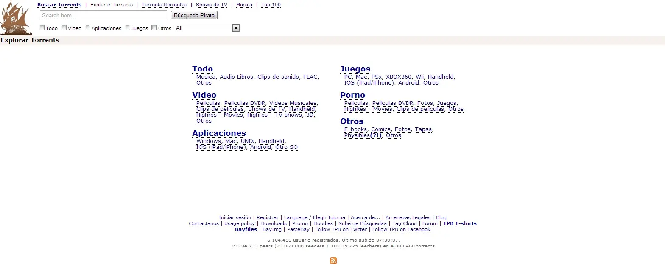Click Follow TPB on Twitter link
Image resolution: width=665 pixels, height=272 pixels.
point(341,229)
